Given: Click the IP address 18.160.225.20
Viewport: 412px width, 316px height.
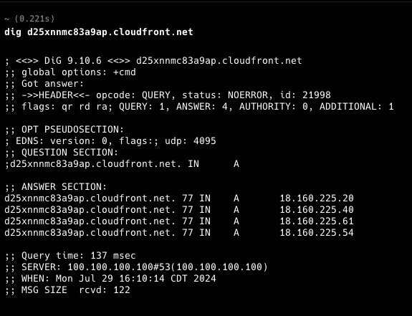Looking at the screenshot, I should pos(317,198).
